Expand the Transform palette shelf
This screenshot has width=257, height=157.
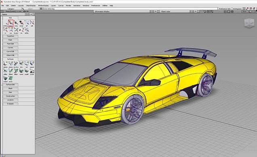click(x=11, y=36)
